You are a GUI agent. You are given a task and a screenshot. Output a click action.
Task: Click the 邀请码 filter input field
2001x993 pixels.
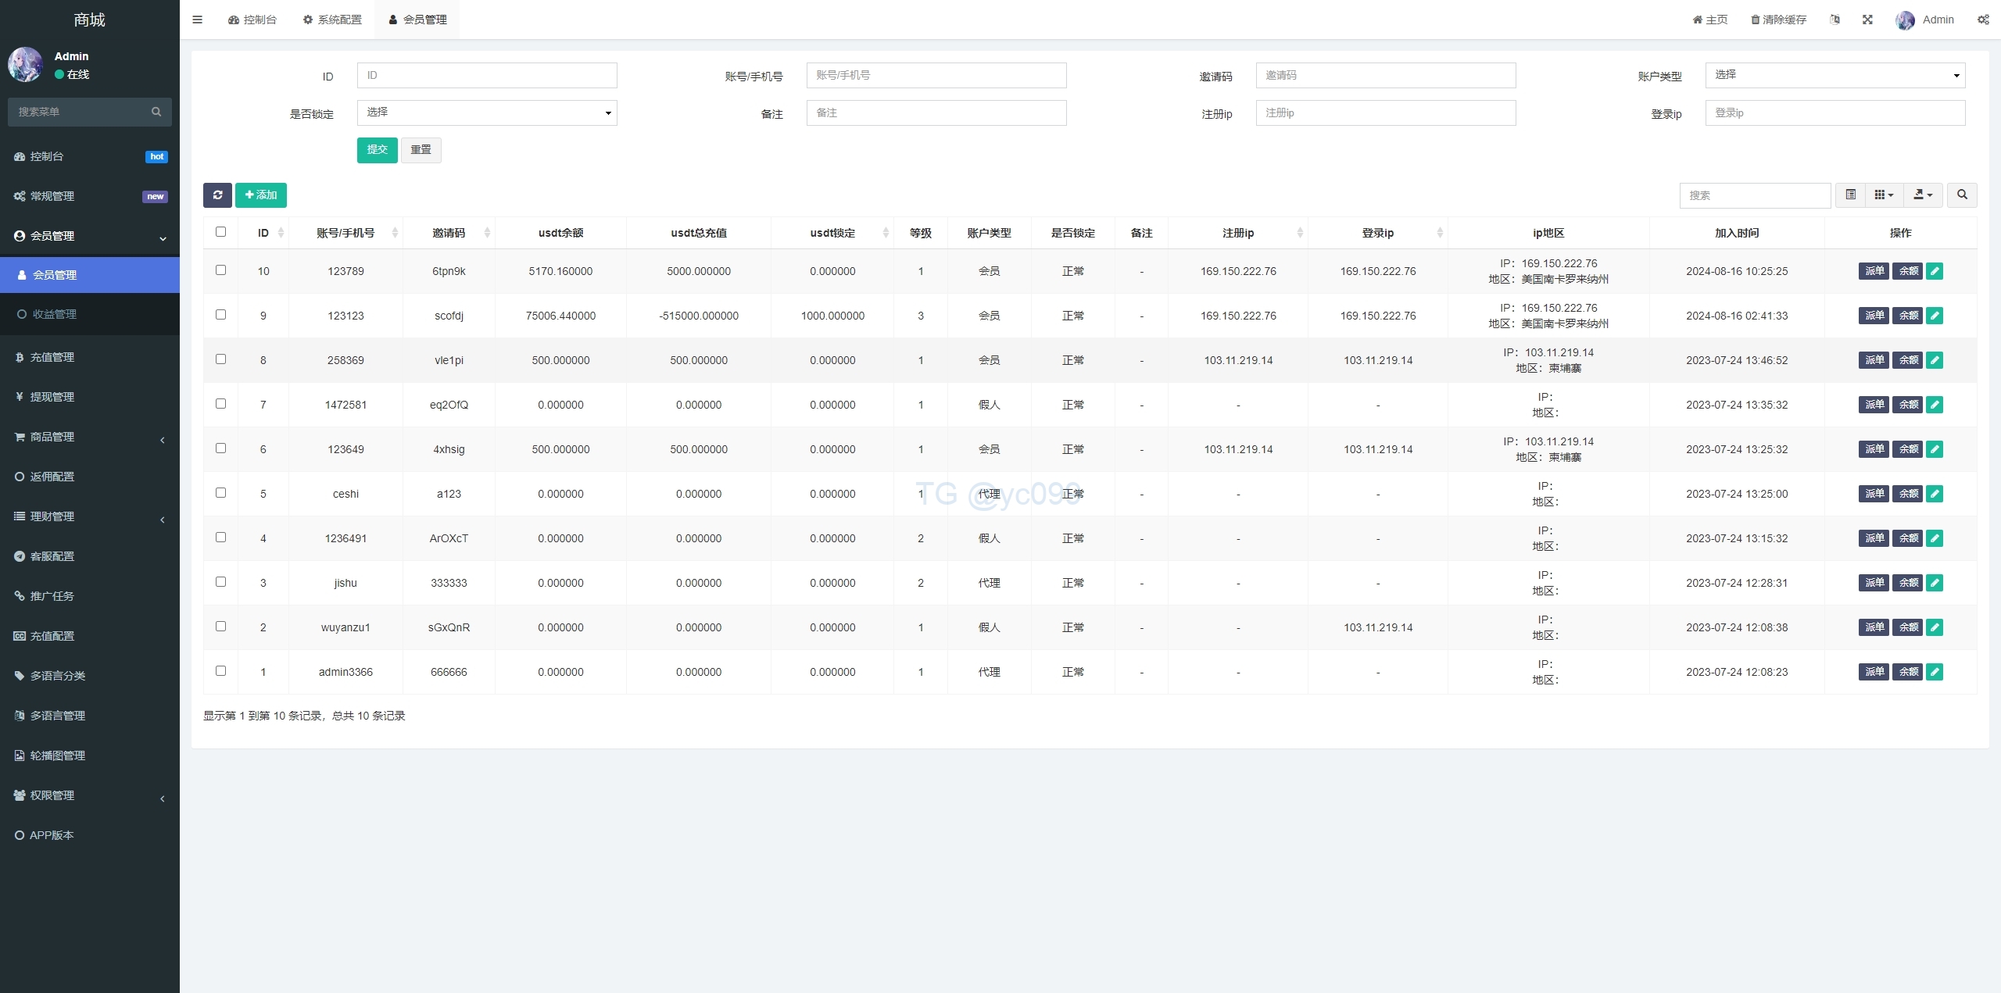coord(1385,75)
